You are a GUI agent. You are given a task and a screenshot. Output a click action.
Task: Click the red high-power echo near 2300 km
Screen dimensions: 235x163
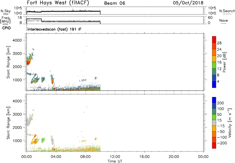click(x=28, y=62)
